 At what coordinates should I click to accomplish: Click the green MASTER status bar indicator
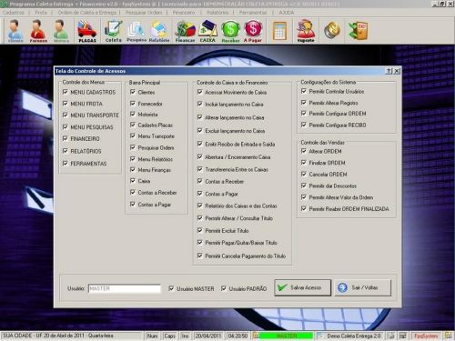pyautogui.click(x=287, y=336)
